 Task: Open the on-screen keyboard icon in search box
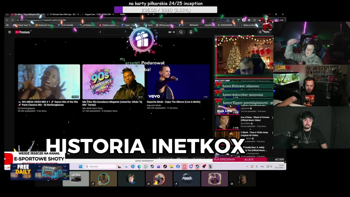(x=170, y=32)
